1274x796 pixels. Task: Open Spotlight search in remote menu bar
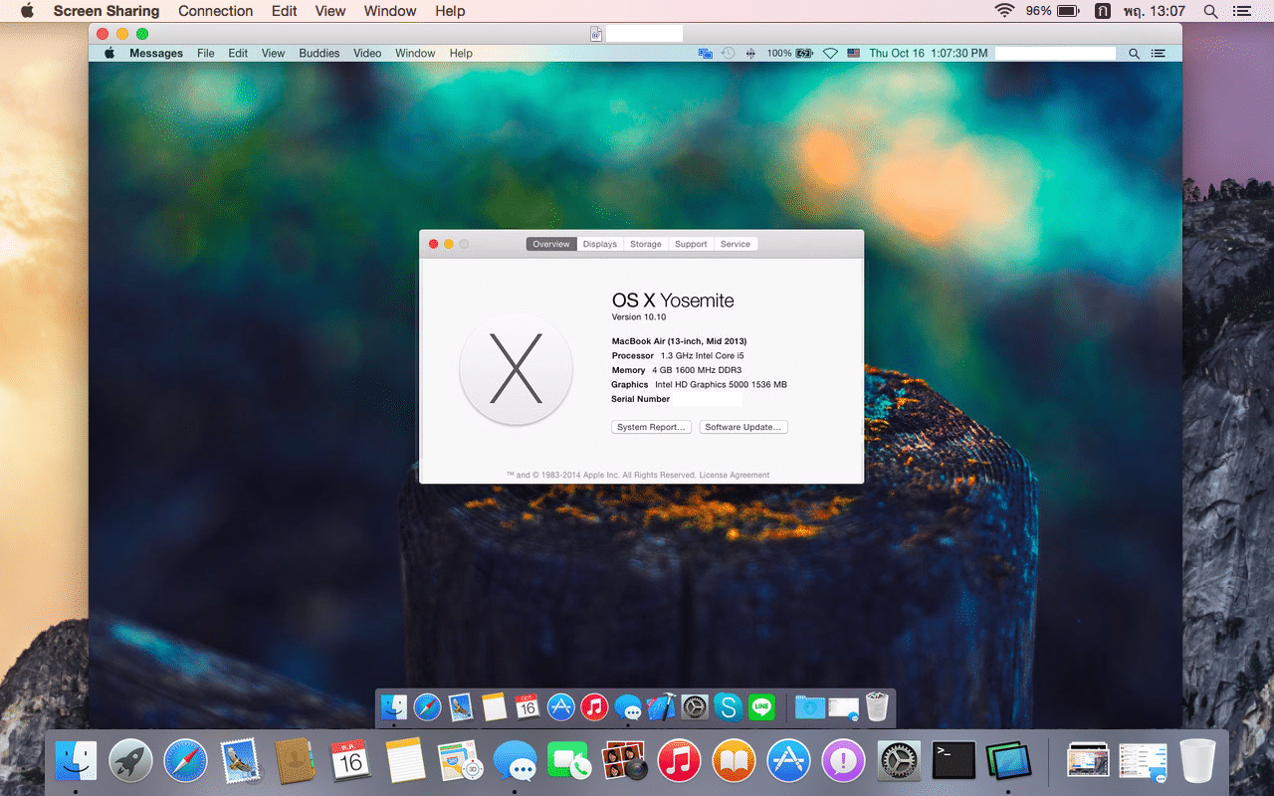point(1134,54)
